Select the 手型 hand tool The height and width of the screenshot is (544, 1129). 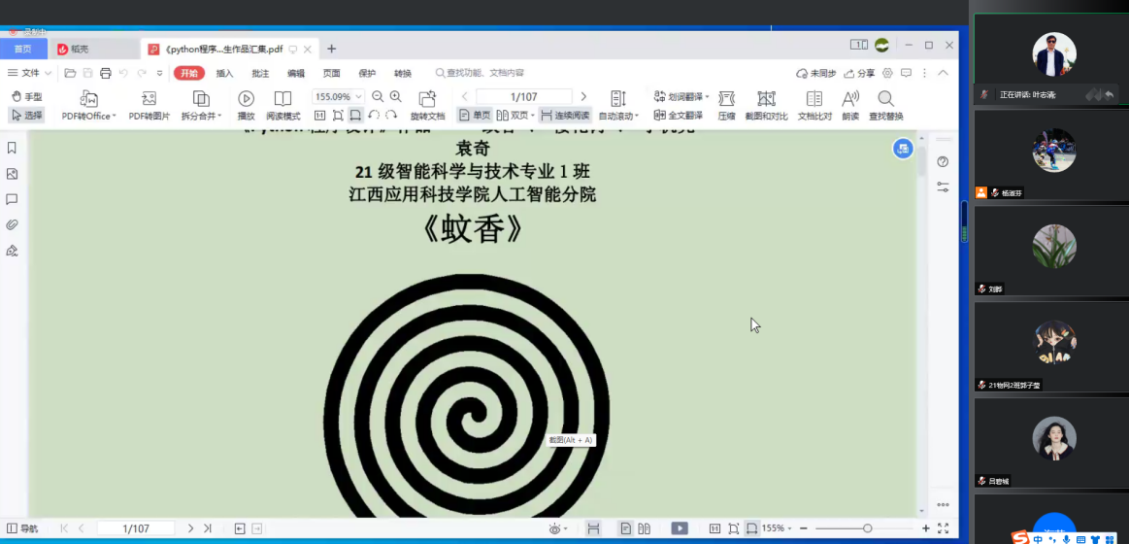coord(26,96)
